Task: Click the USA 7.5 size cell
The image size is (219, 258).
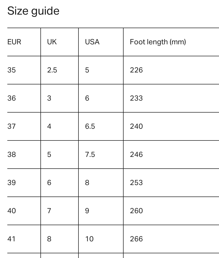Action: point(90,155)
